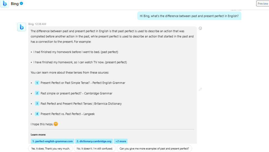The height and width of the screenshot is (152, 269).
Task: Click the smiling emoji after 'I hope this helps'
Action: (56, 124)
